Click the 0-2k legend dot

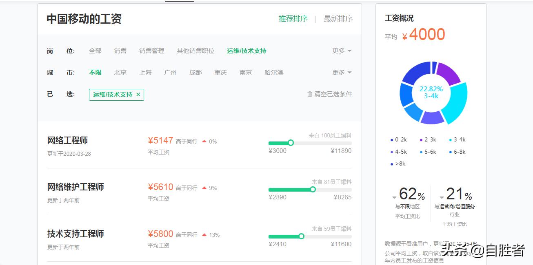[x=392, y=140]
